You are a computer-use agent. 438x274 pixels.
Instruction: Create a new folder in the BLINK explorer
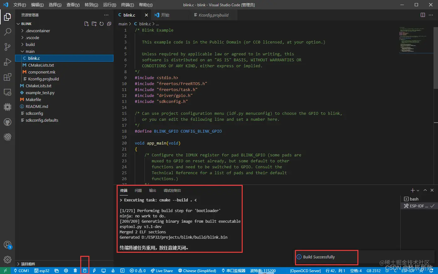point(94,24)
